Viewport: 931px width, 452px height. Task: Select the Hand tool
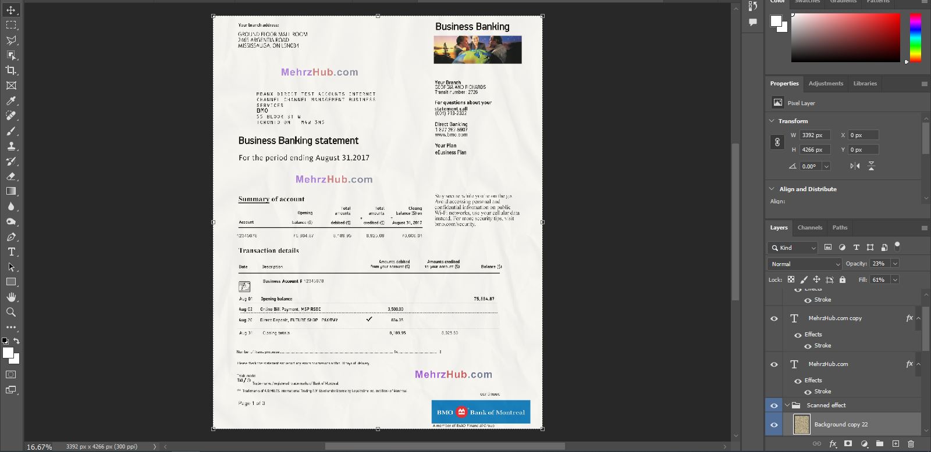pyautogui.click(x=11, y=297)
